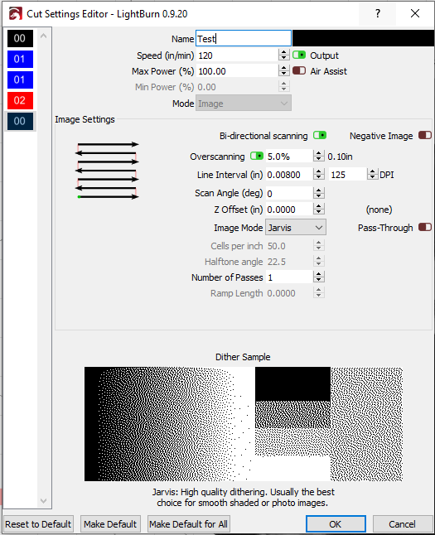Click Reset to Default button
The image size is (435, 535).
[38, 524]
